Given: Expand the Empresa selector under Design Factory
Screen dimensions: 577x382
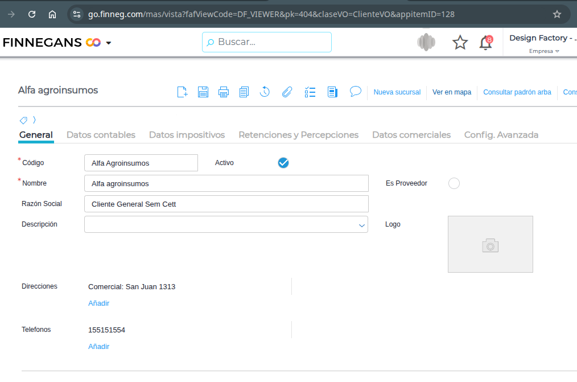Looking at the screenshot, I should tap(544, 51).
